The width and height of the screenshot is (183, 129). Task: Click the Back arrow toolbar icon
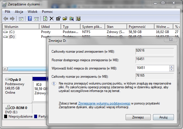click(6, 19)
